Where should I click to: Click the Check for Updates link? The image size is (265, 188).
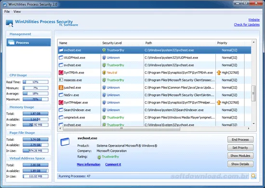pyautogui.click(x=247, y=25)
